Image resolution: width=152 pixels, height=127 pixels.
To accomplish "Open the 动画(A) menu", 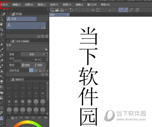I will 29,5.
